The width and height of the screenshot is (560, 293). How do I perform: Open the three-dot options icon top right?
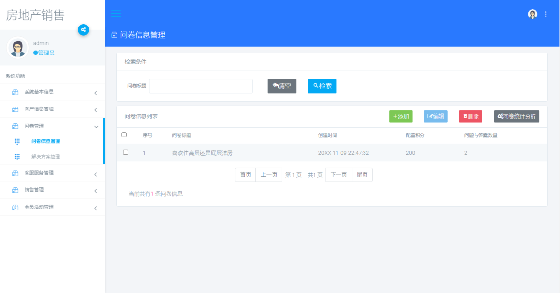pos(545,14)
